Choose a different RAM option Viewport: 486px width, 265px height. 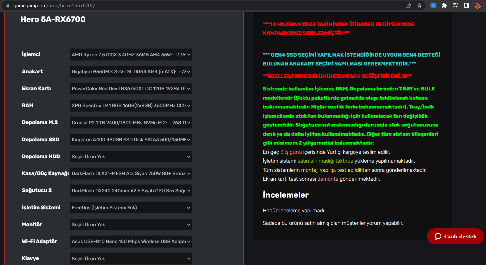[131, 105]
